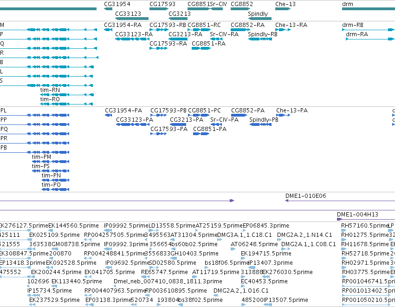Select the CG33123-PA protein feature

[132, 124]
